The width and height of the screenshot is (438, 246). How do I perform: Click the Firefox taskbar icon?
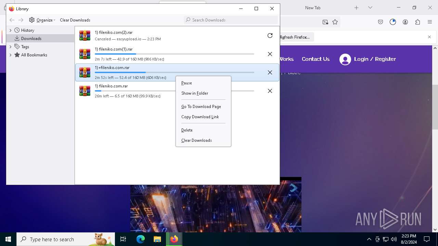tap(174, 239)
